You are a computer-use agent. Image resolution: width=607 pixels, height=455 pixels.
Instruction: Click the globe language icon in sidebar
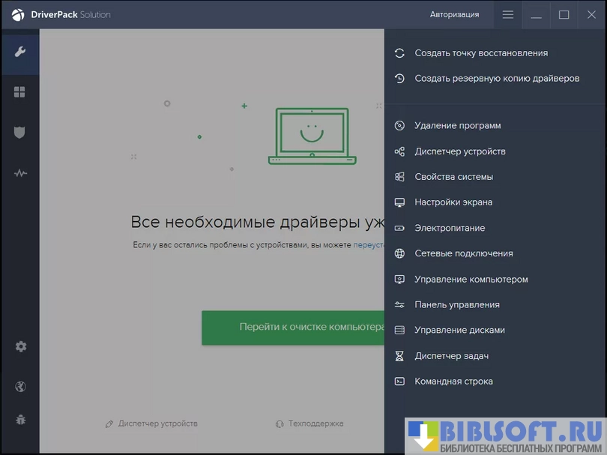[20, 387]
